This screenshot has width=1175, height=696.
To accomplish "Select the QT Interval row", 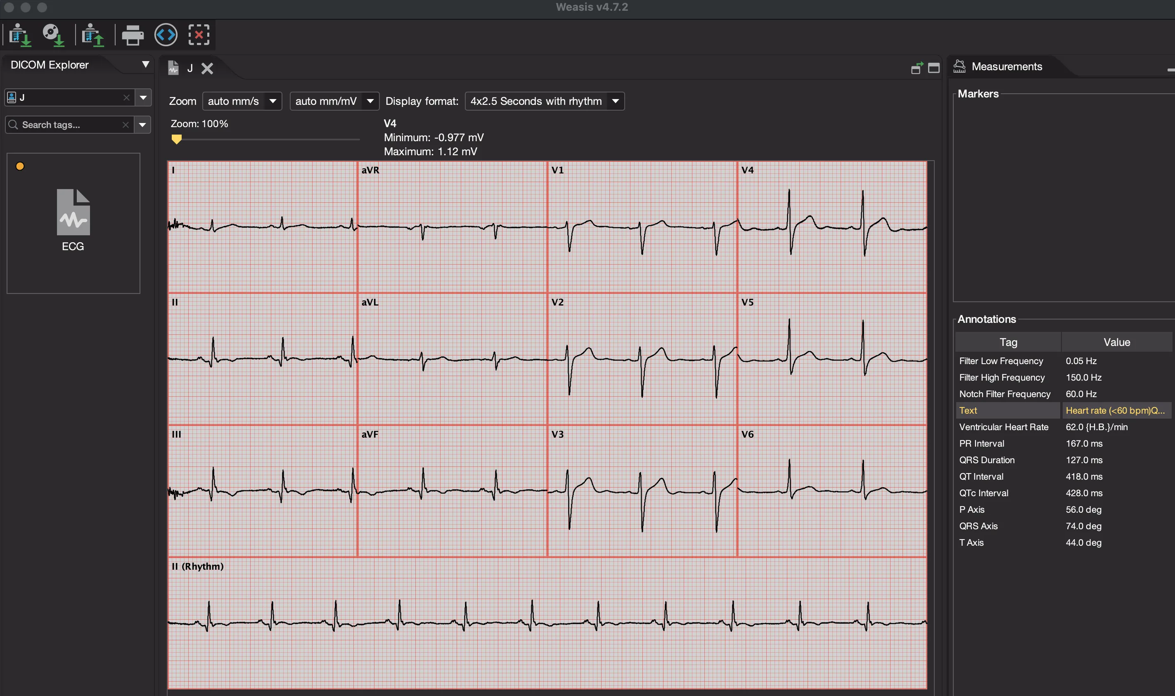I will (1064, 476).
